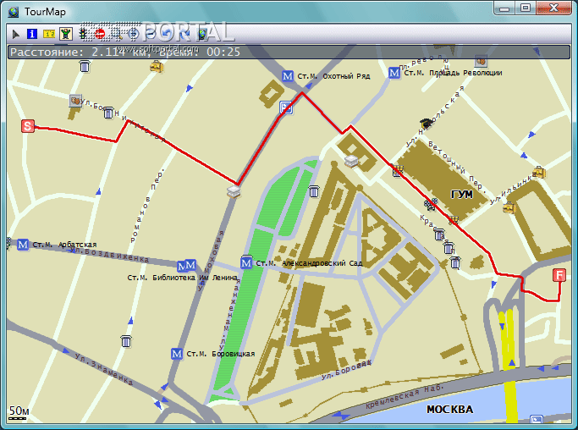578x430 pixels.
Task: Select the magnifier zoom tool
Action: point(118,34)
